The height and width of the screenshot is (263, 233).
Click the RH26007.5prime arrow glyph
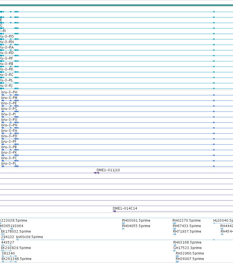pos(177,262)
